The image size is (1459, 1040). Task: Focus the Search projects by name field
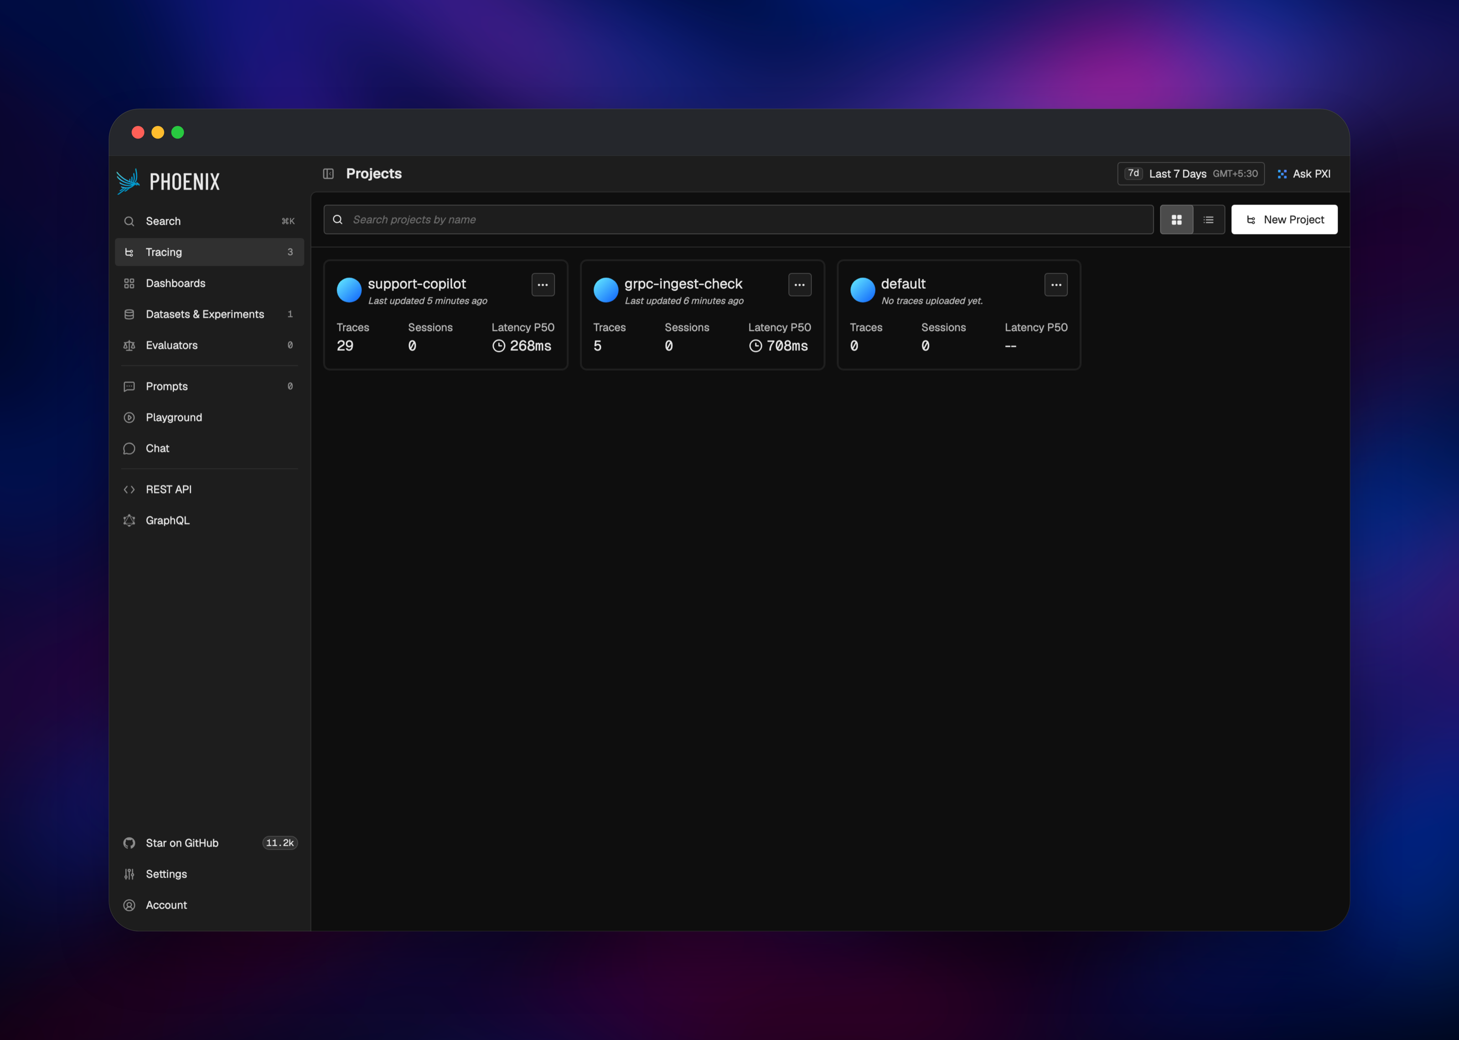pyautogui.click(x=739, y=220)
